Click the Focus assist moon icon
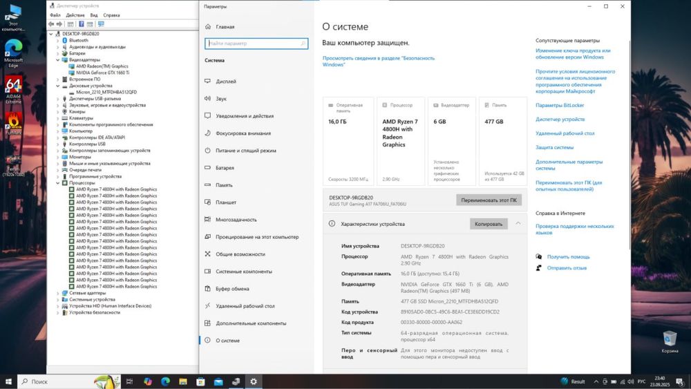691x389 pixels. tap(207, 133)
